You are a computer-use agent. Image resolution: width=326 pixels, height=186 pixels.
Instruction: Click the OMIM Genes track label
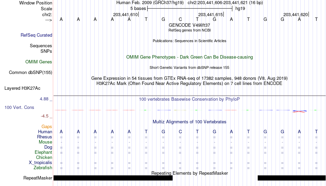tap(38, 62)
